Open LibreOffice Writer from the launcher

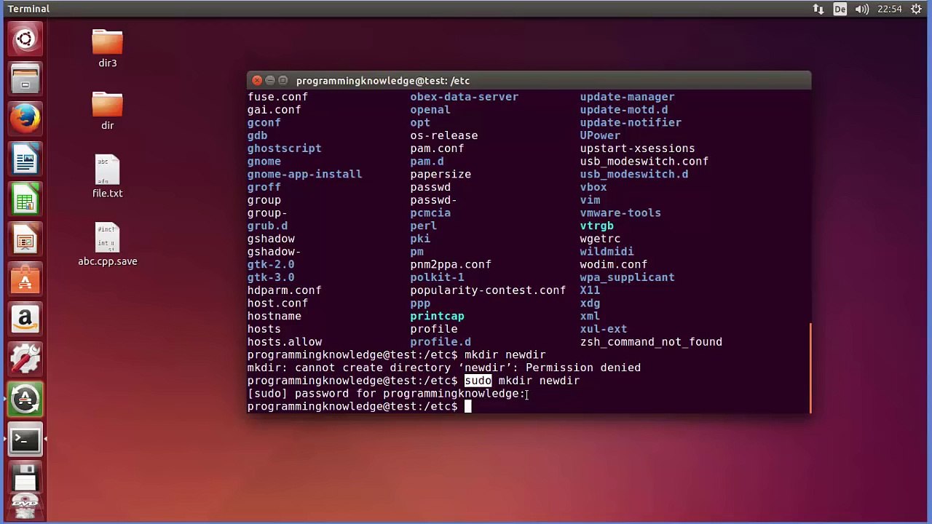(25, 159)
